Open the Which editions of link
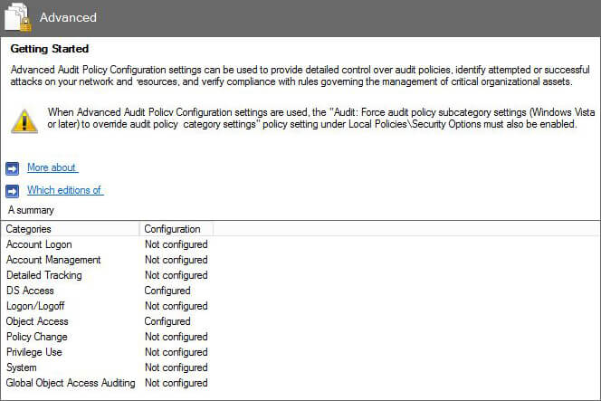Screen dimensions: 601x401 (x=65, y=190)
